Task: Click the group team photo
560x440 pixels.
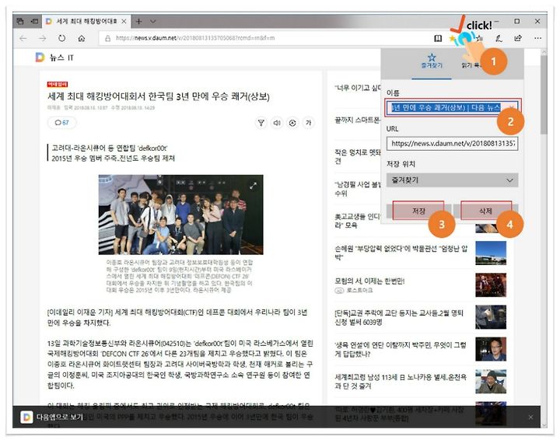Action: [180, 215]
